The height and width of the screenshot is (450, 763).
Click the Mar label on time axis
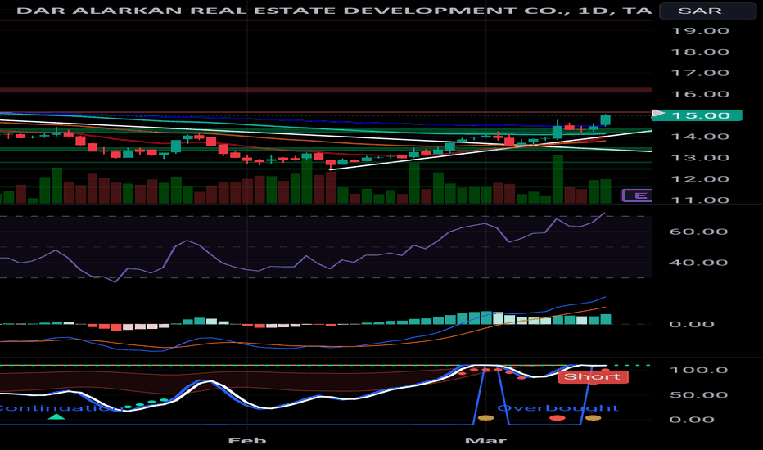485,440
